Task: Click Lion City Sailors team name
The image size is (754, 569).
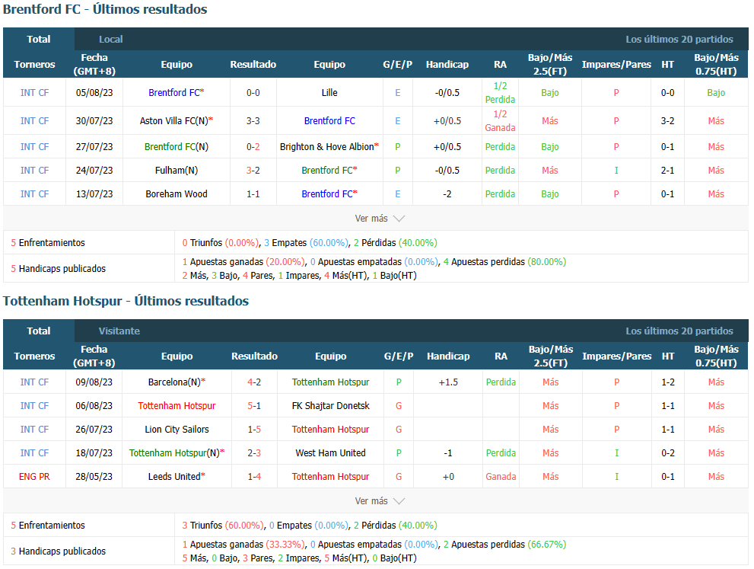Action: coord(177,430)
